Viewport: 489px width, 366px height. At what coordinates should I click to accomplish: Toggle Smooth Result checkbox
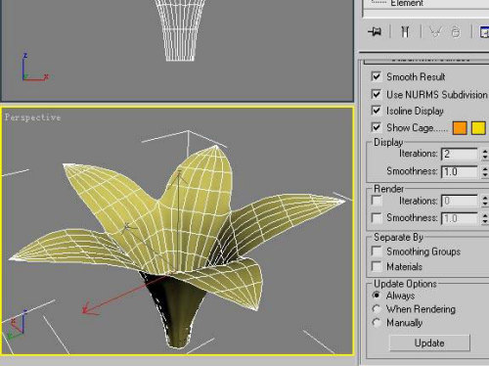pos(377,76)
